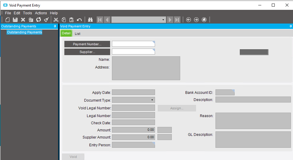Click the New document toolbar icon

point(7,20)
